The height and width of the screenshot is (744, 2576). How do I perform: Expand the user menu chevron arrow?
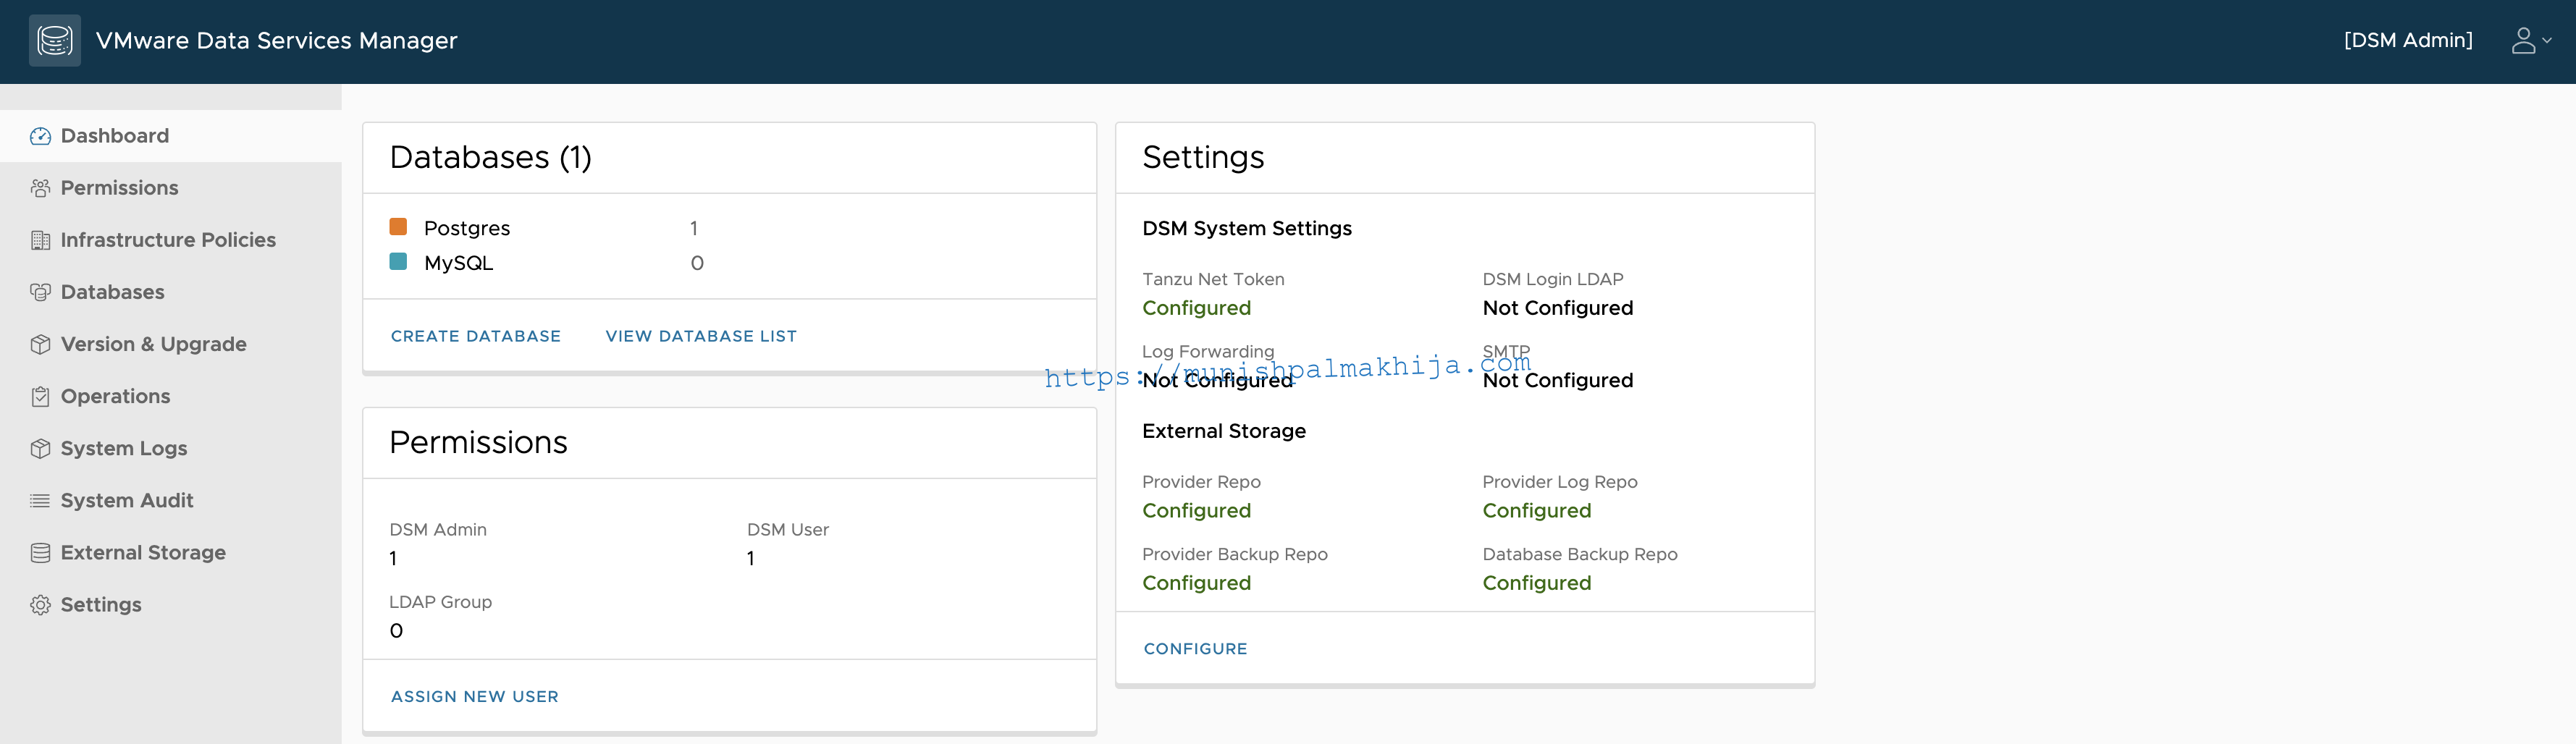pos(2547,41)
